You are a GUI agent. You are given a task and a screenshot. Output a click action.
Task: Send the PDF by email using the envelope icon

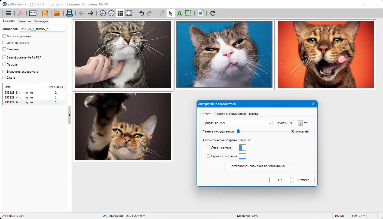click(33, 13)
